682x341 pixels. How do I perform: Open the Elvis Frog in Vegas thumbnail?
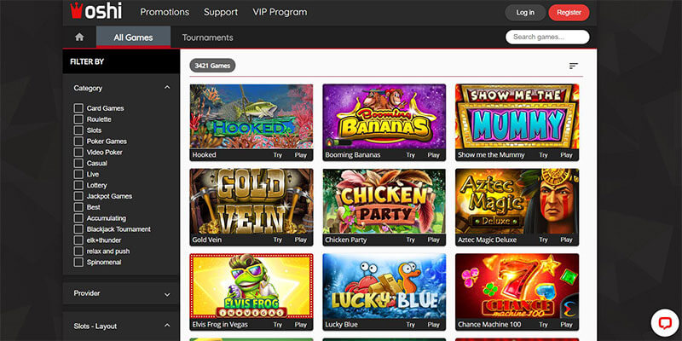click(x=251, y=286)
